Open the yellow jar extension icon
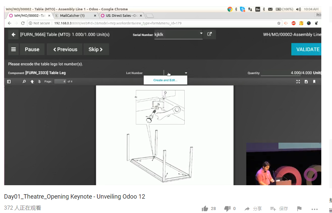 [x=301, y=23]
